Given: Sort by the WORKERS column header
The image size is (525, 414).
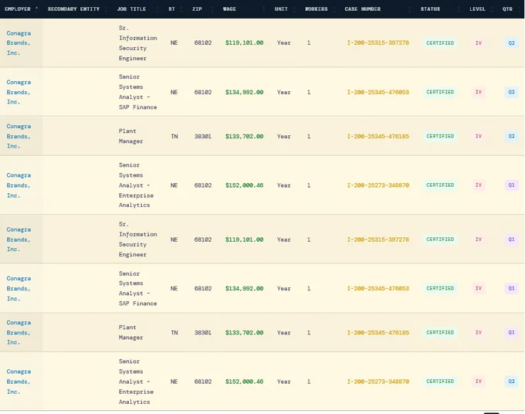Looking at the screenshot, I should pyautogui.click(x=316, y=9).
